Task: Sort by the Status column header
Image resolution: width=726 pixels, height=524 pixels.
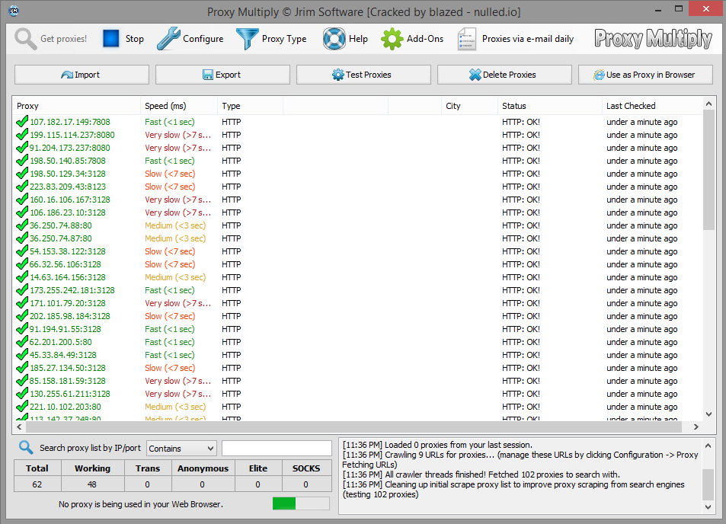Action: tap(549, 106)
